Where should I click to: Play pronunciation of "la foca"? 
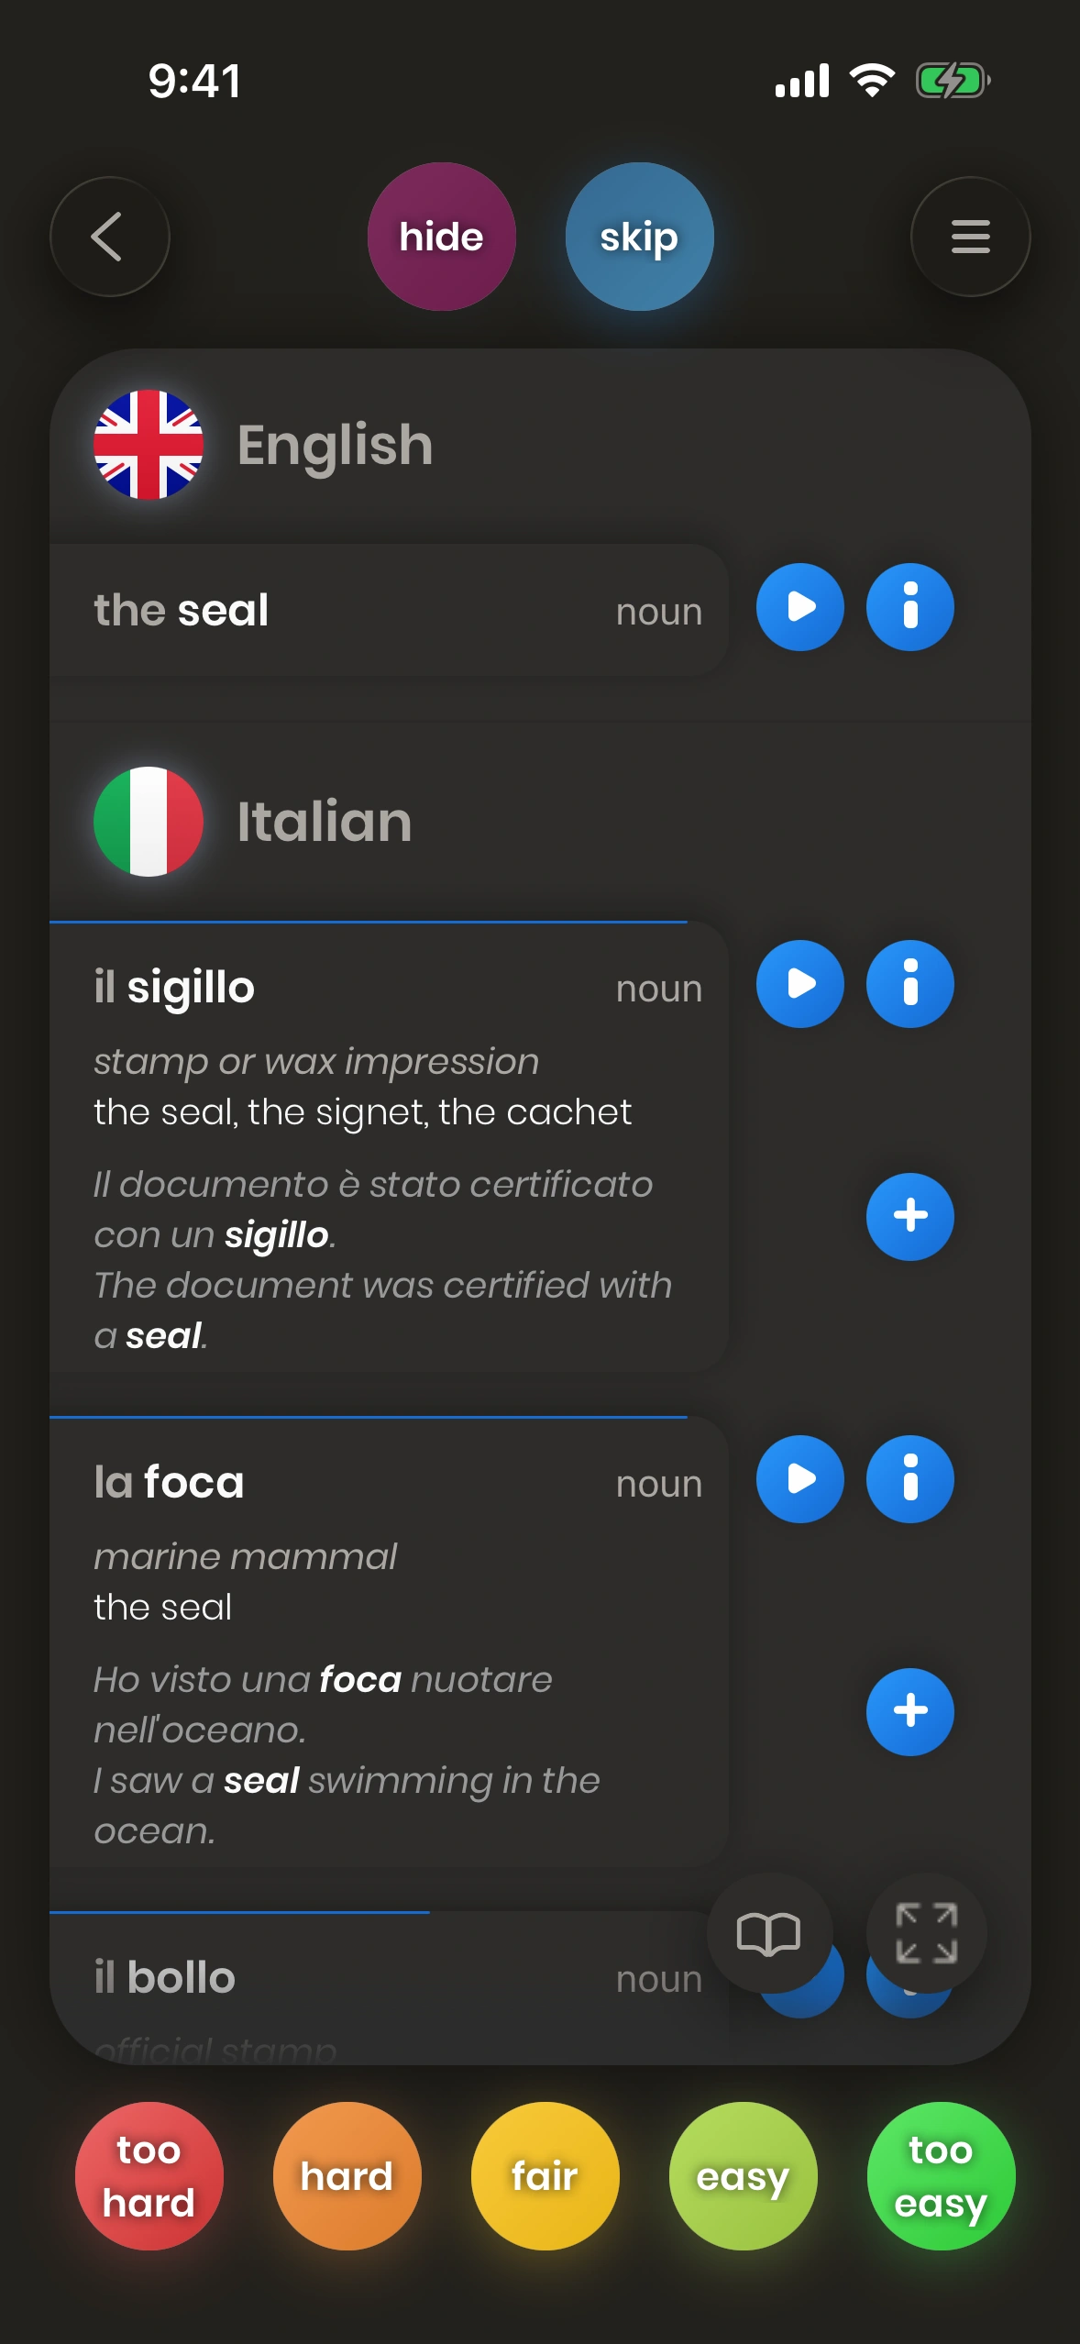799,1479
